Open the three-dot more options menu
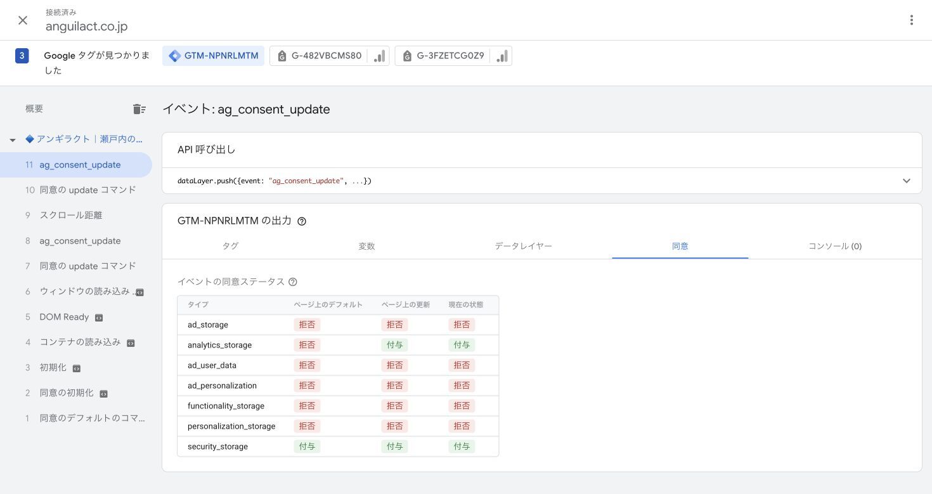 [911, 20]
